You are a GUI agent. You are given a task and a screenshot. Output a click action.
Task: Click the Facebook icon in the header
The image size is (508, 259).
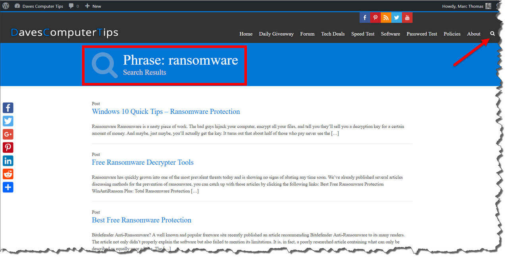point(365,17)
